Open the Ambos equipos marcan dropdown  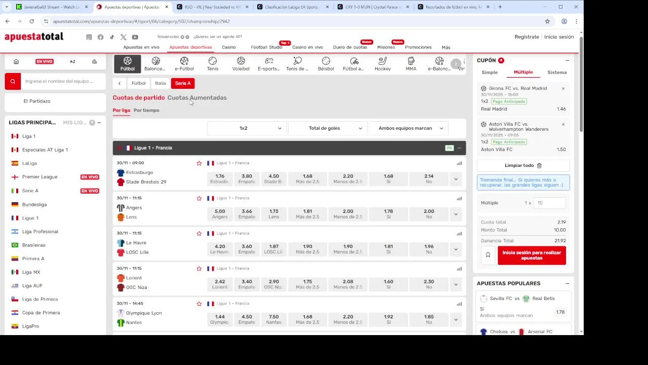click(409, 128)
